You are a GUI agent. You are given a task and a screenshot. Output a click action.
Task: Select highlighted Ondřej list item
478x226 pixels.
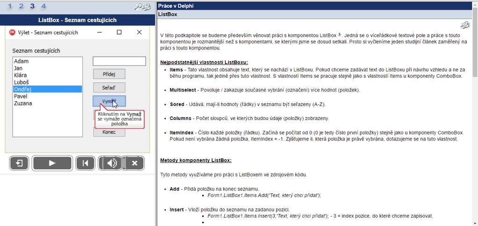[x=47, y=89]
